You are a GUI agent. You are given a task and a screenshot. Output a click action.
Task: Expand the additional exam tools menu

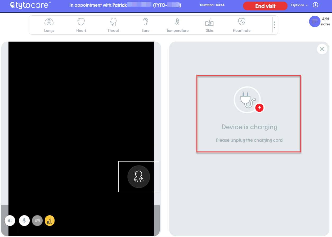(x=274, y=25)
